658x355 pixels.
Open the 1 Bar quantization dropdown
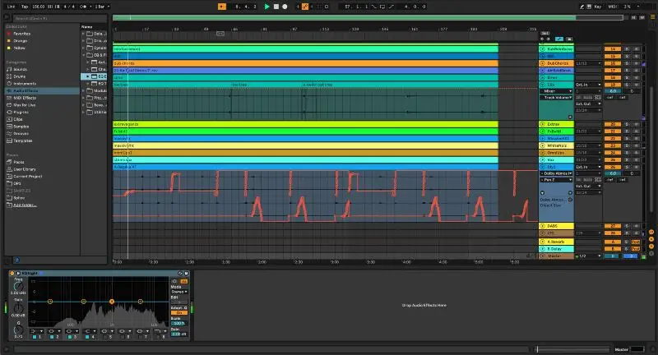100,6
